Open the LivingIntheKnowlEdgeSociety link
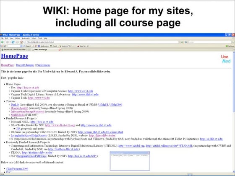Screen dimensions: 235x176 coord(29,136)
